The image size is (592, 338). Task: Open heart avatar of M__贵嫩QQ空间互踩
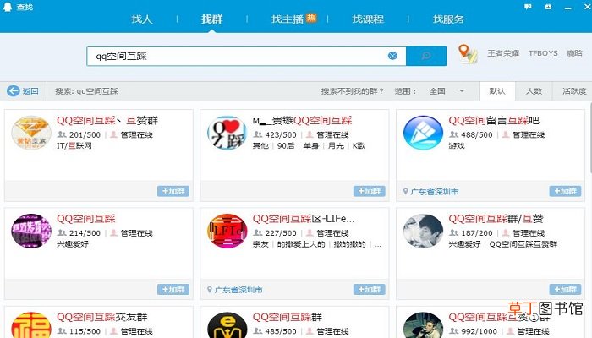[227, 133]
